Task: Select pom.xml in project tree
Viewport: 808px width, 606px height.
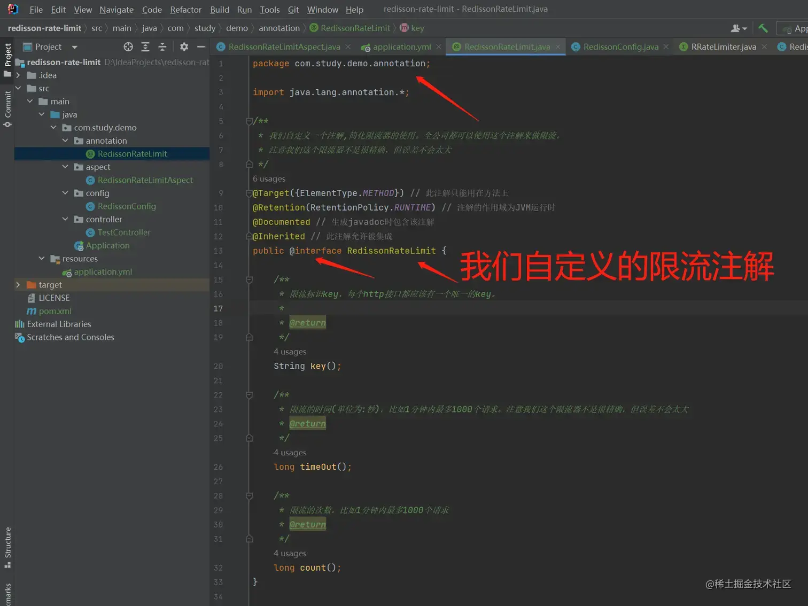Action: click(55, 311)
